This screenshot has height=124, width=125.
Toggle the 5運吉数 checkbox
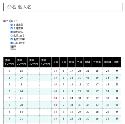pyautogui.click(x=11, y=25)
